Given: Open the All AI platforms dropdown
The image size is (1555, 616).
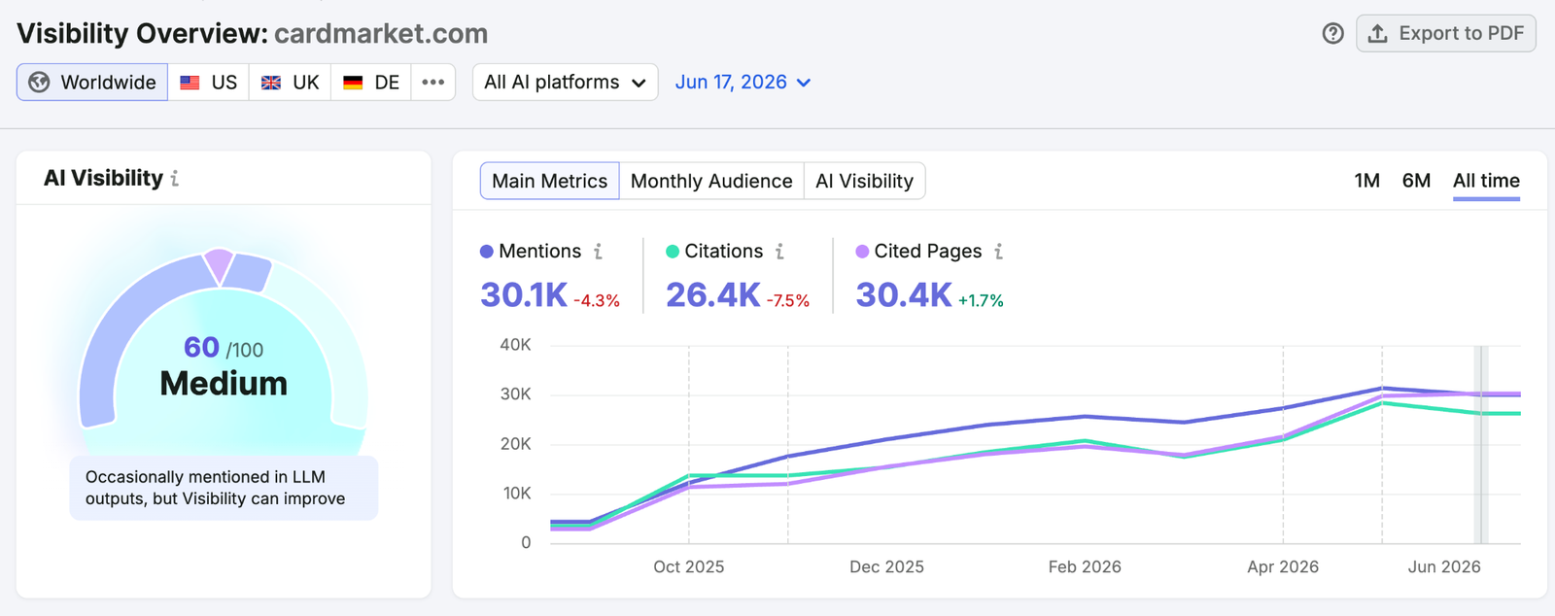Looking at the screenshot, I should (x=566, y=83).
